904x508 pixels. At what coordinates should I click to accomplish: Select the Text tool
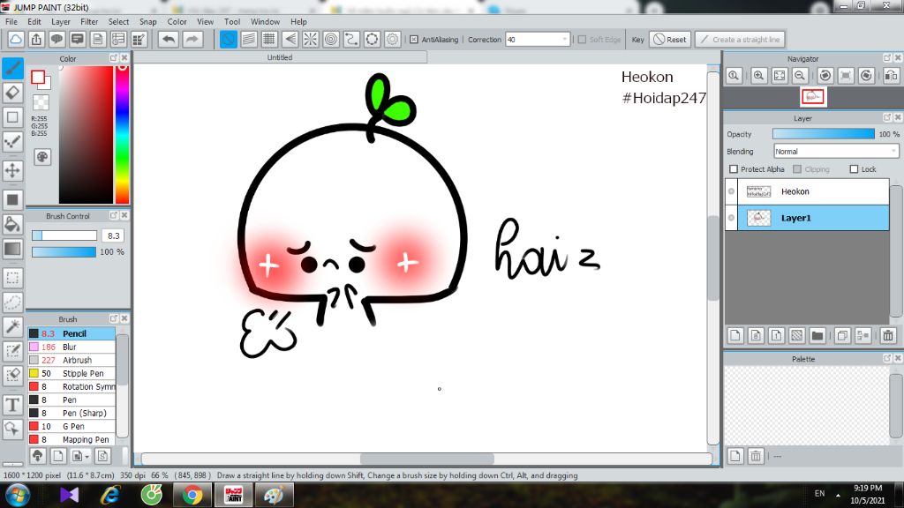point(12,404)
